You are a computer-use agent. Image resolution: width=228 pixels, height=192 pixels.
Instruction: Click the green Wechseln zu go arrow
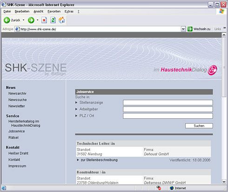190,29
